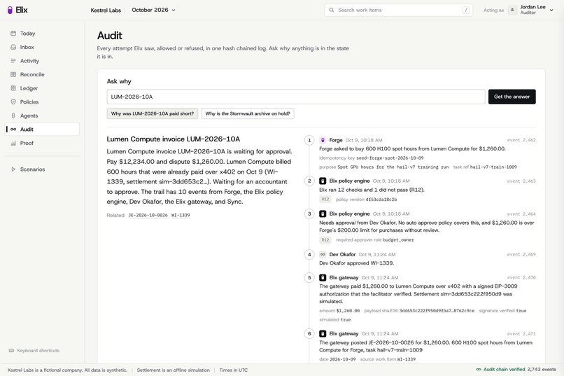Open related link WI-1339
The image size is (564, 376).
181,215
